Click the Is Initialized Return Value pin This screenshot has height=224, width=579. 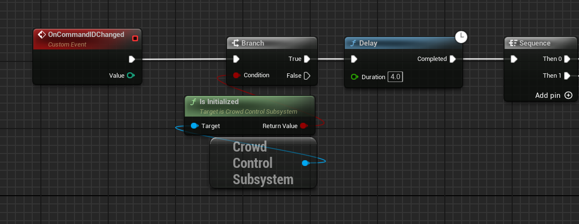click(x=303, y=126)
